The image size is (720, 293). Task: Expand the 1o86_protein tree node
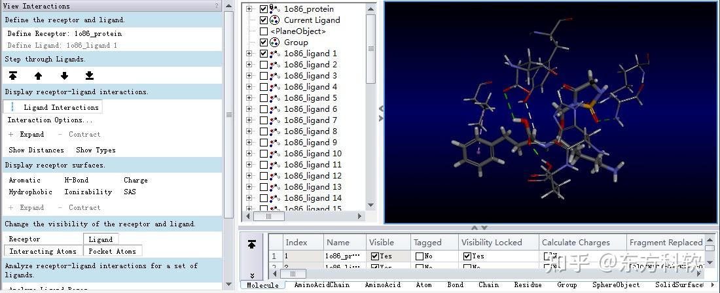tap(249, 9)
